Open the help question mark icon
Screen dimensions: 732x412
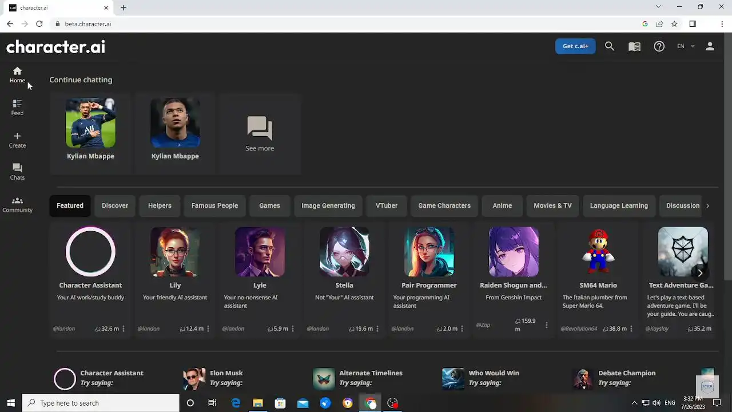point(659,46)
